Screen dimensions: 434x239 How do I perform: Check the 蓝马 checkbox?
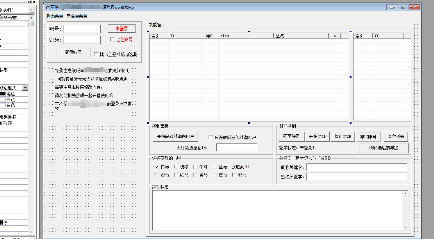[215, 167]
